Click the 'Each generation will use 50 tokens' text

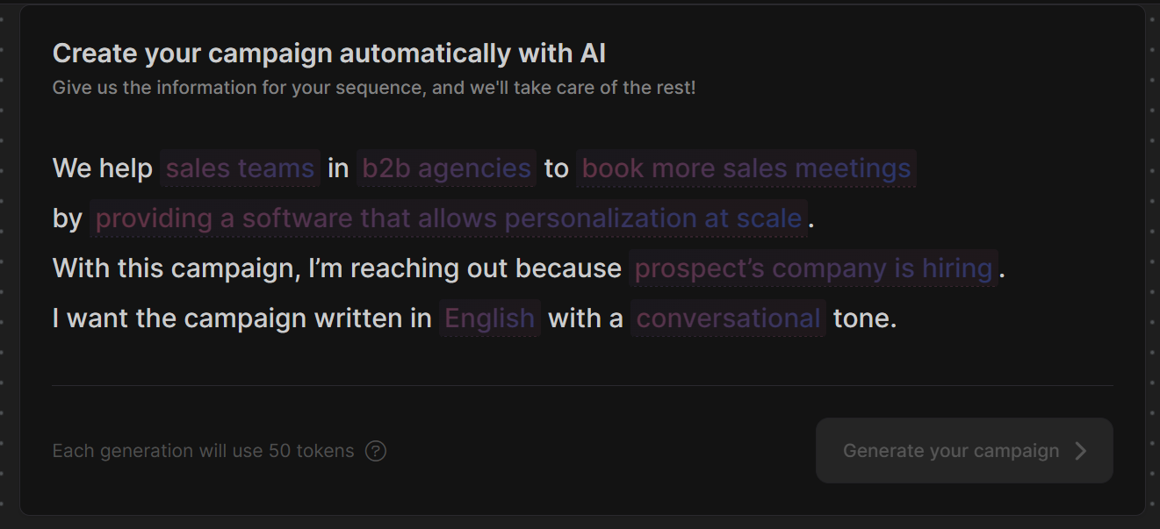(204, 450)
